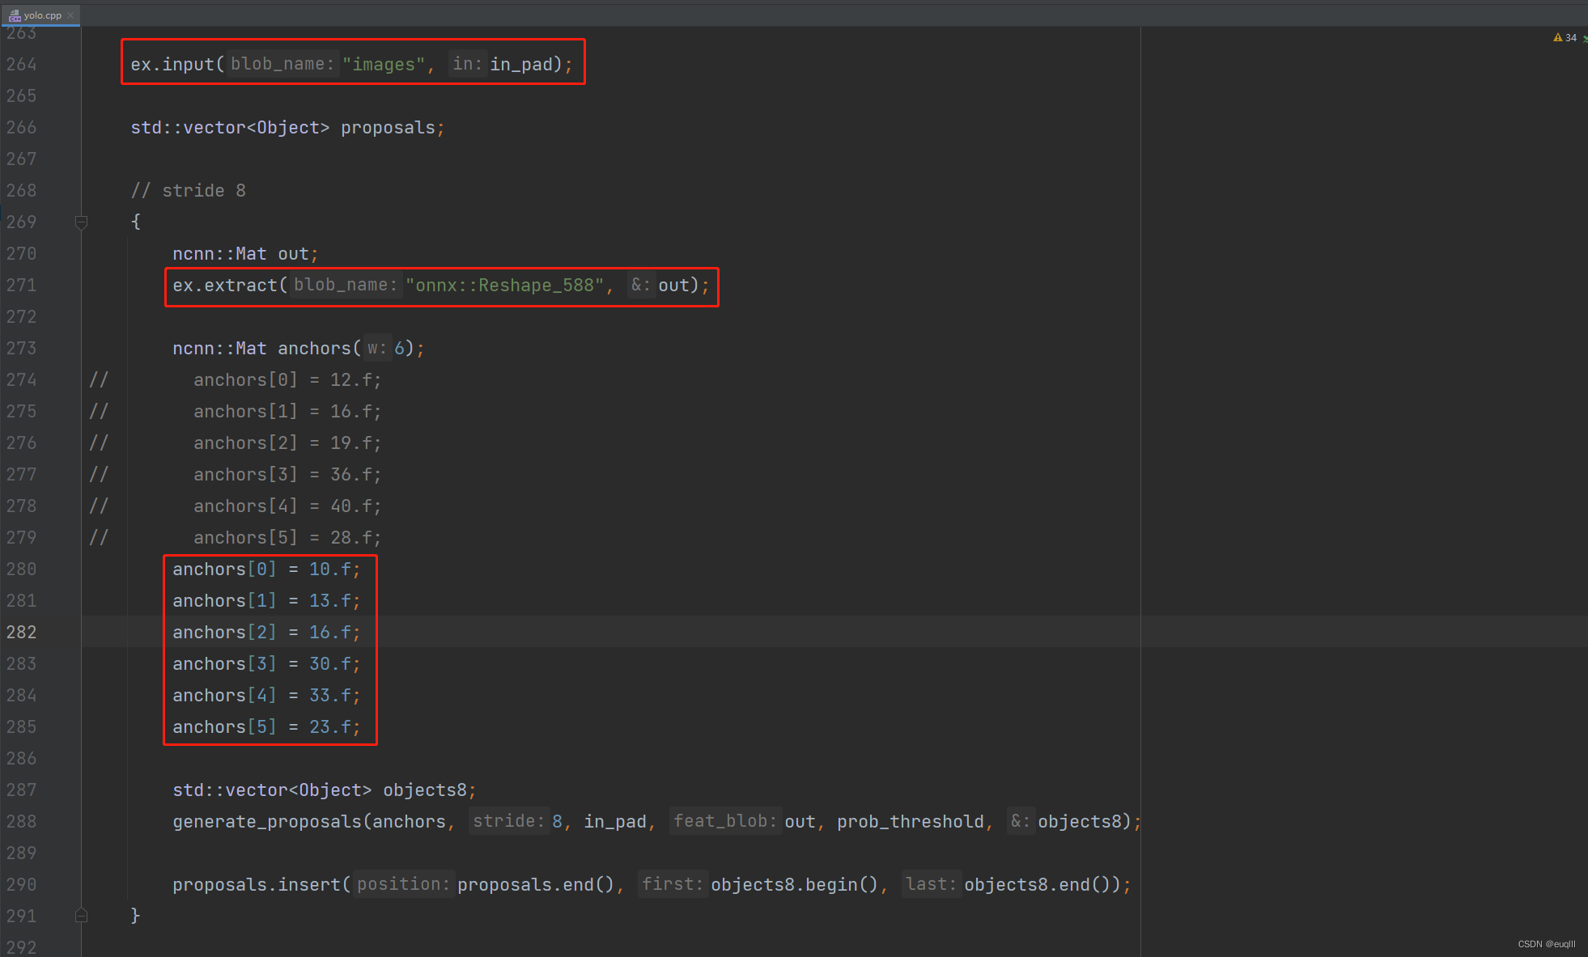Image resolution: width=1588 pixels, height=957 pixels.
Task: Click objects8 vector declaration
Action: coord(324,790)
